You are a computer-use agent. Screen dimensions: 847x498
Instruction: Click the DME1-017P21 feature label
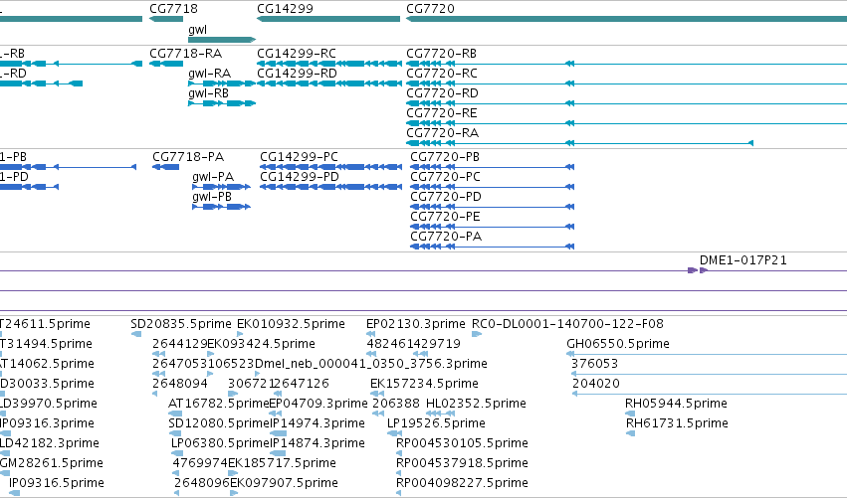pos(742,260)
